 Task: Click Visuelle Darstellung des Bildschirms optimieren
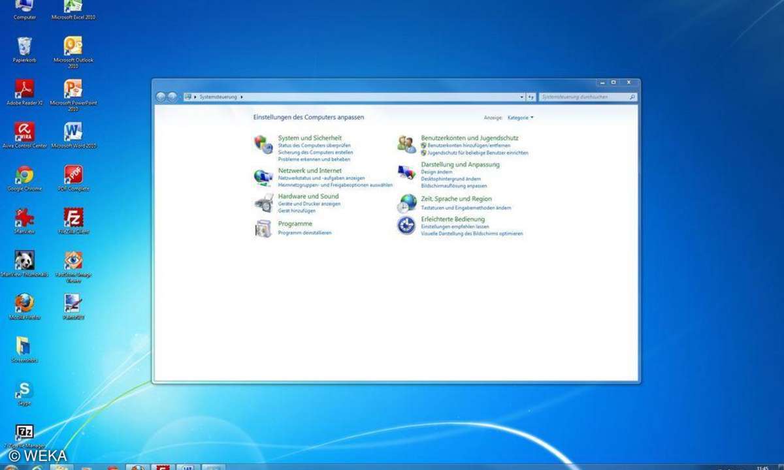472,233
